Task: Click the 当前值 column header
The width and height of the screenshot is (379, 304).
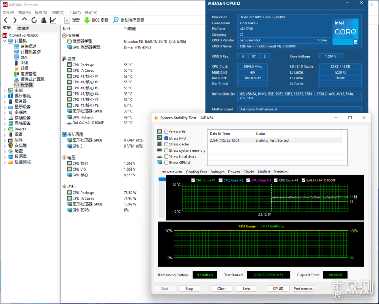Action: (x=130, y=29)
